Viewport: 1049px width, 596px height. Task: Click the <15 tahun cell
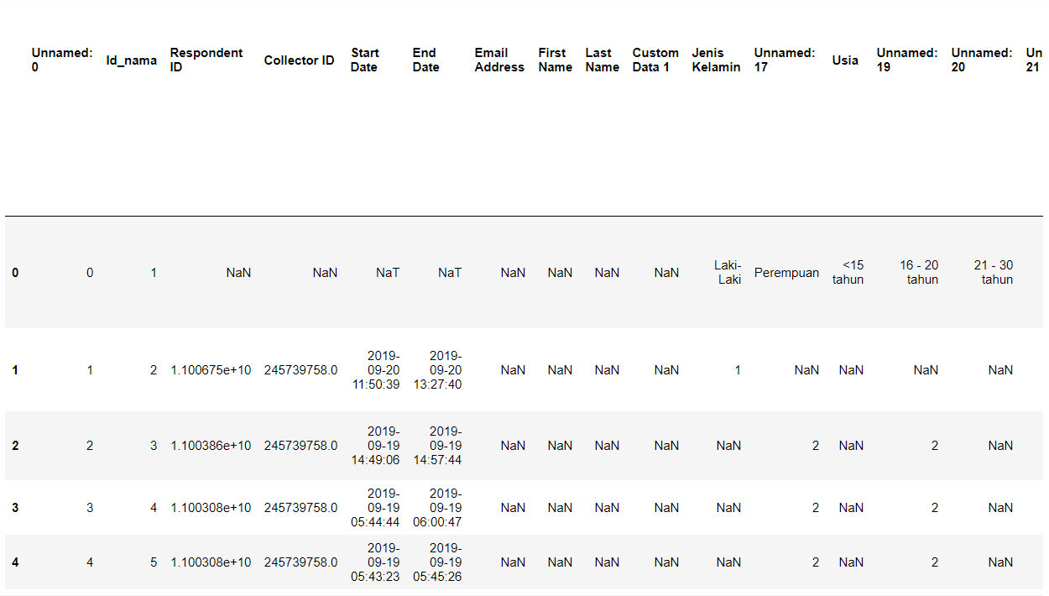pos(848,272)
